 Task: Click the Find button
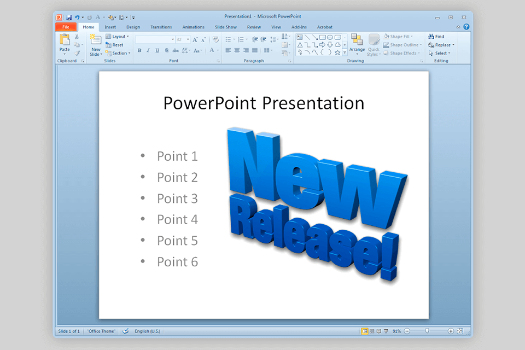(x=436, y=37)
